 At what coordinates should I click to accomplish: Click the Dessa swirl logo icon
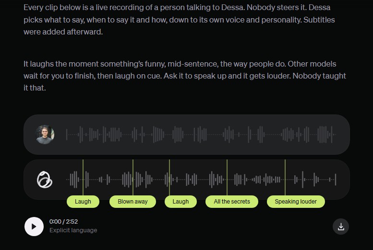45,180
